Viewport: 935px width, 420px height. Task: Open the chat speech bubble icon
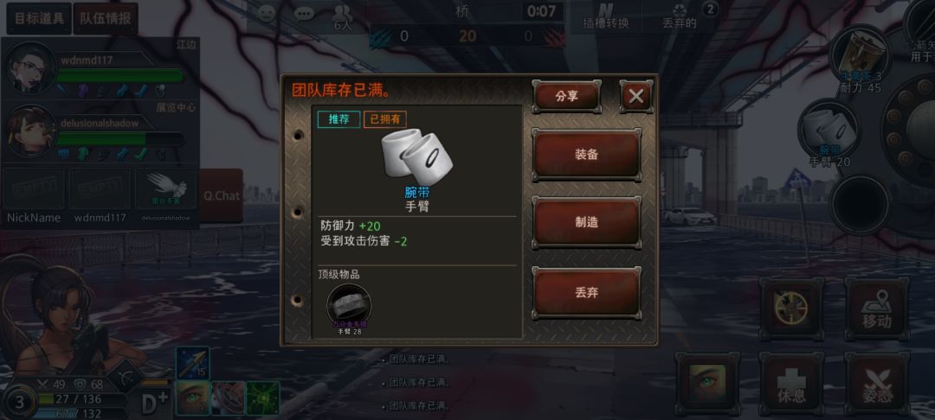(304, 14)
